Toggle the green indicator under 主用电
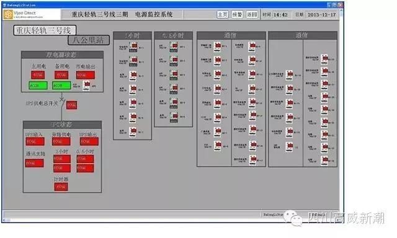Viewport: 397px width, 238px height. click(x=38, y=86)
